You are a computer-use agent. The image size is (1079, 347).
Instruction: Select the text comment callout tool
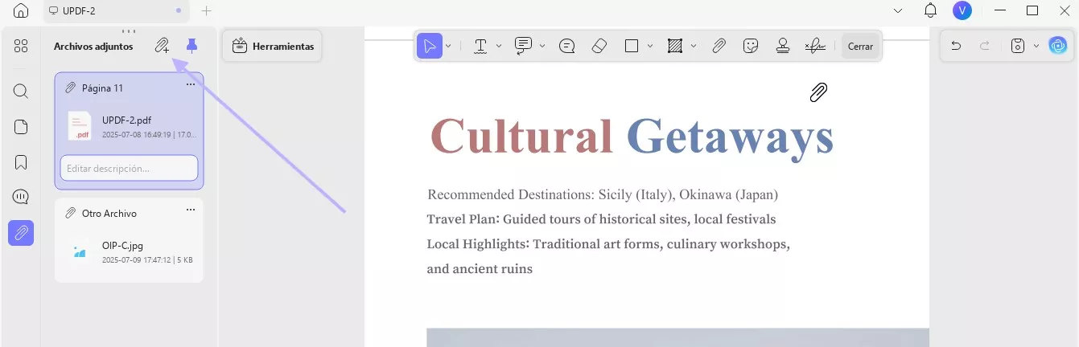click(523, 46)
